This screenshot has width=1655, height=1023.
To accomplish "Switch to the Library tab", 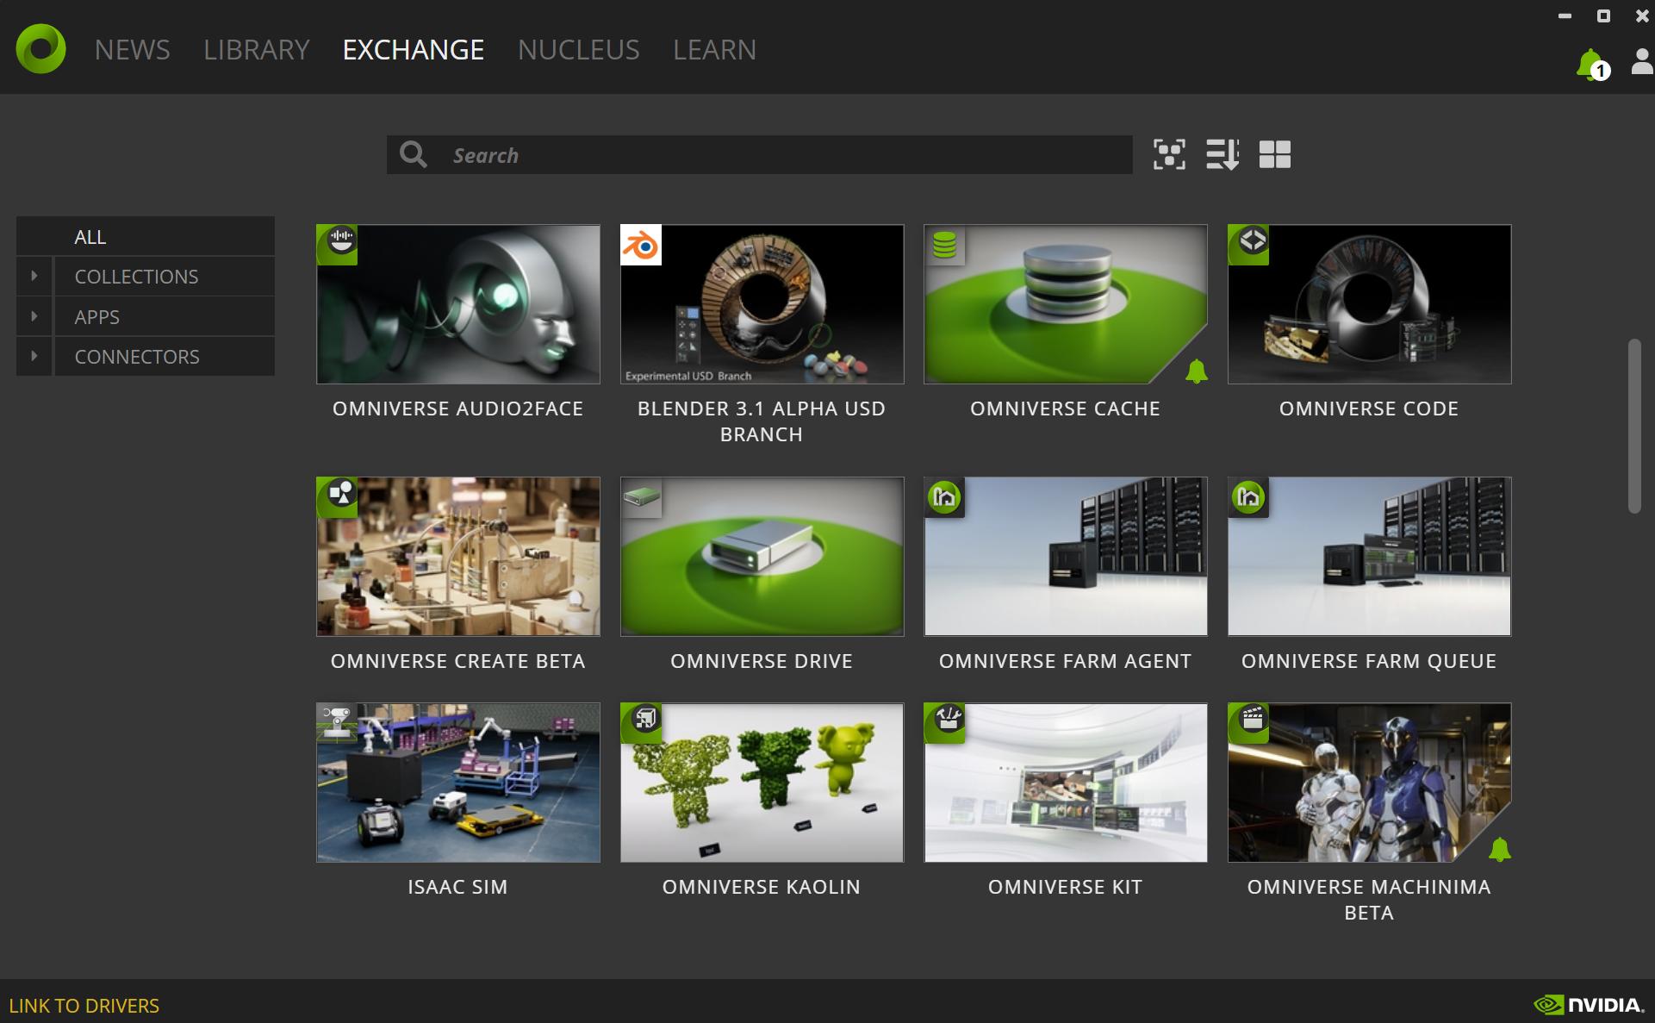I will click(x=256, y=50).
